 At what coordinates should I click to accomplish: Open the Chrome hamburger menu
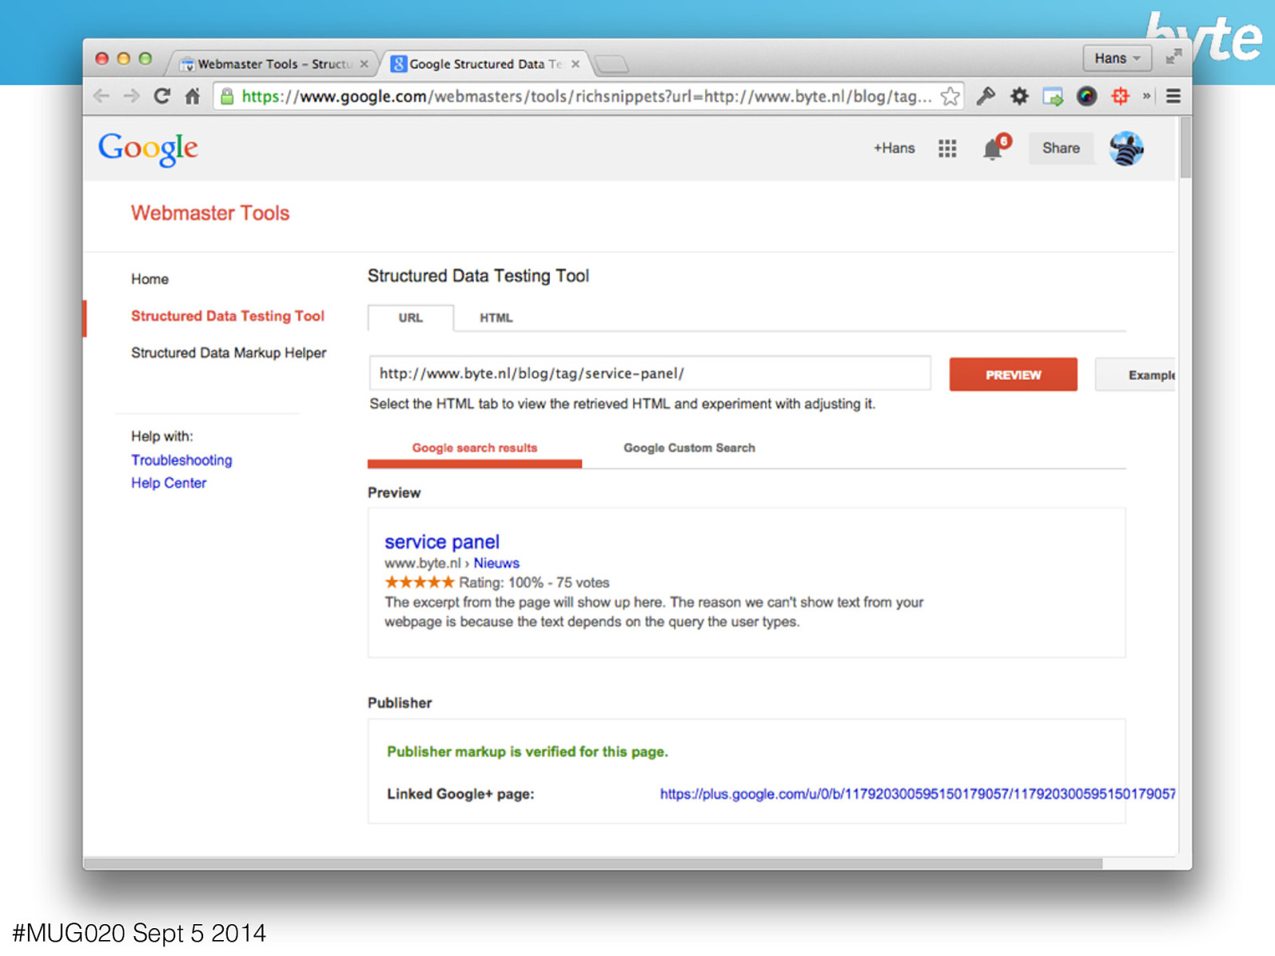[1173, 96]
